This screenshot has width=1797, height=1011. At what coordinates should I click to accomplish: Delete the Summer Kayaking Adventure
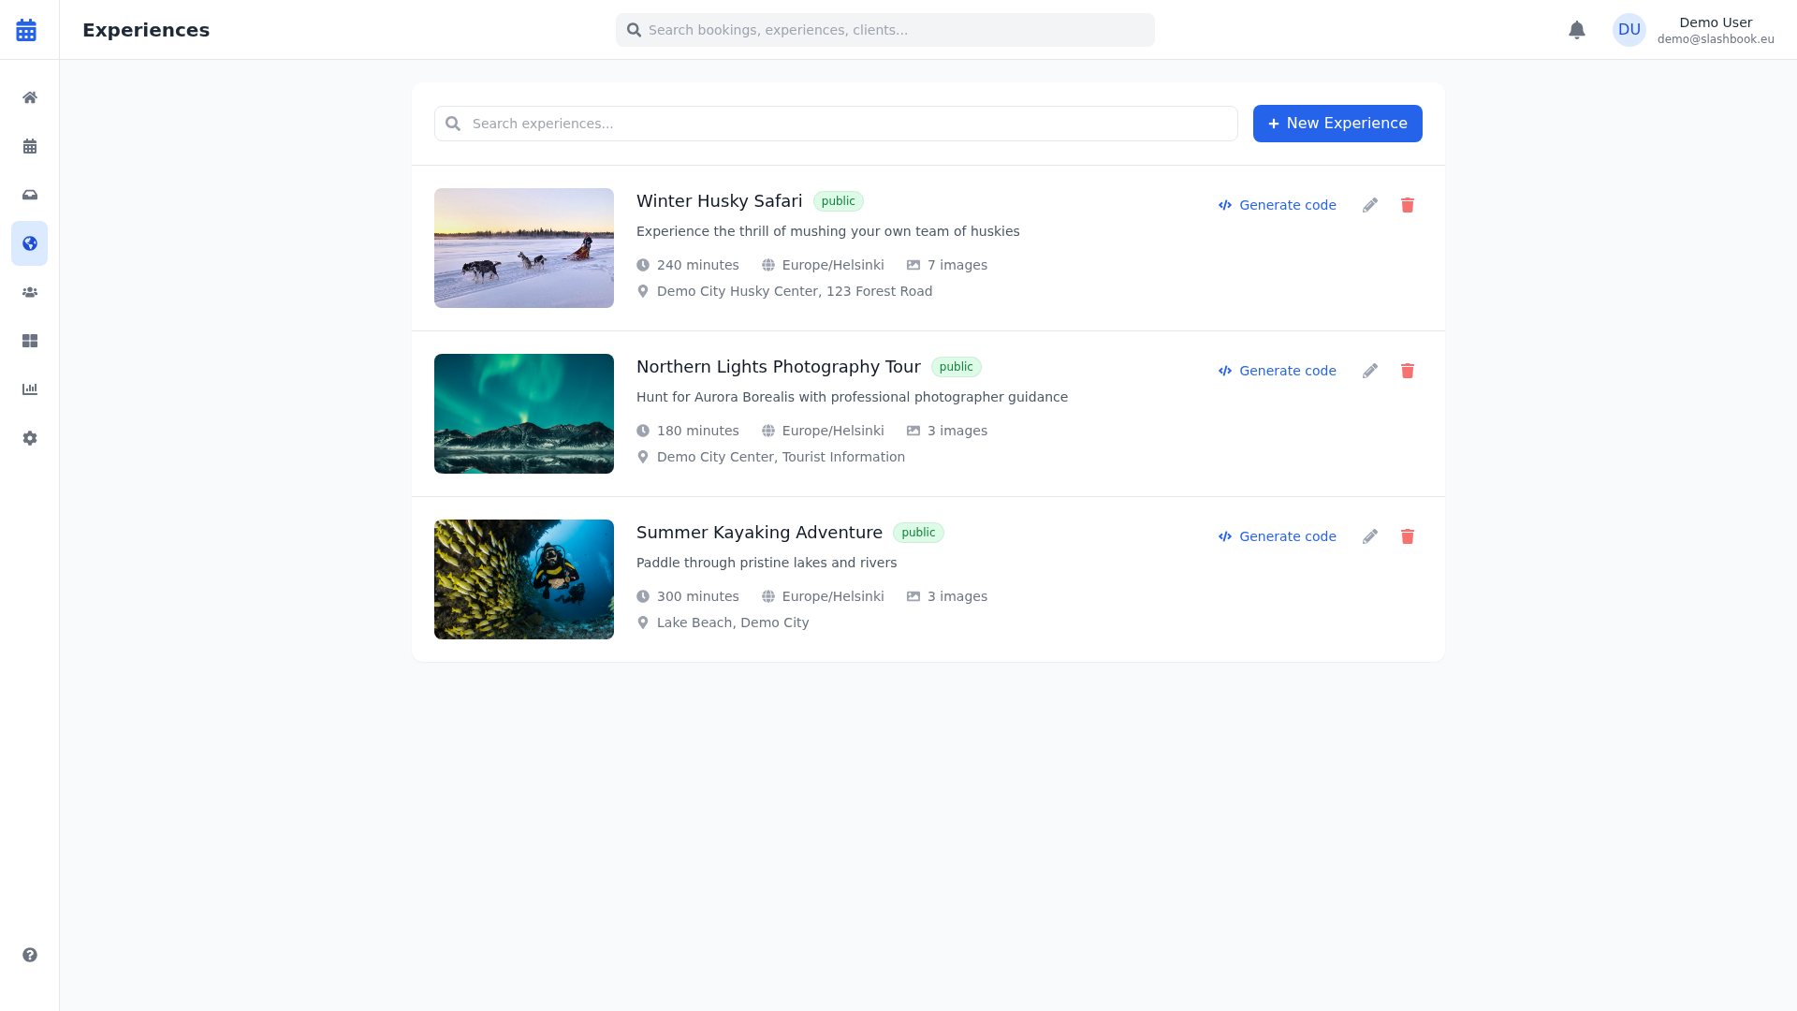(1408, 536)
